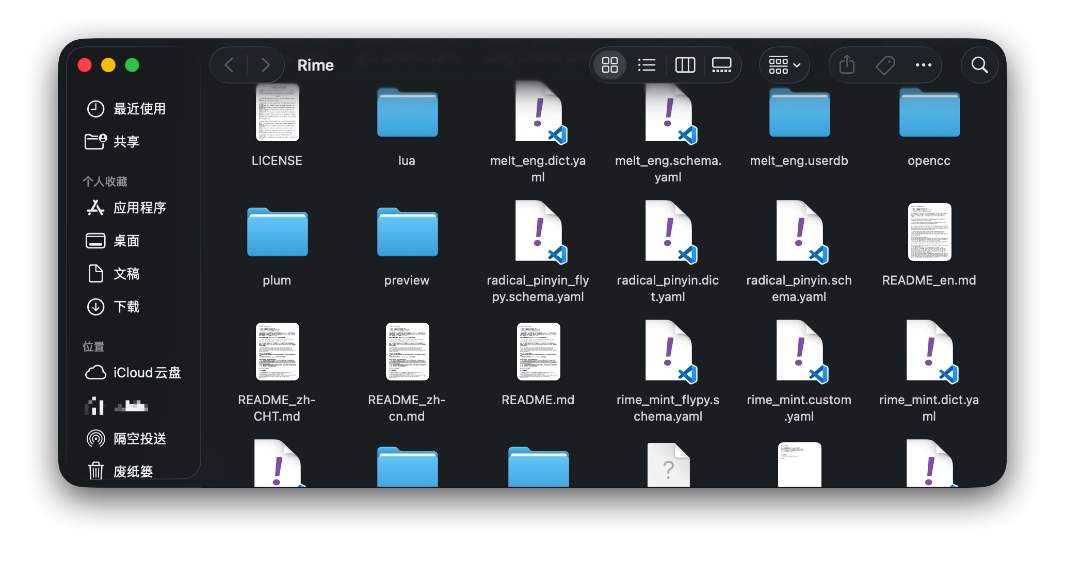Select the melt_eng.userdb folder
The height and width of the screenshot is (565, 1065).
799,113
